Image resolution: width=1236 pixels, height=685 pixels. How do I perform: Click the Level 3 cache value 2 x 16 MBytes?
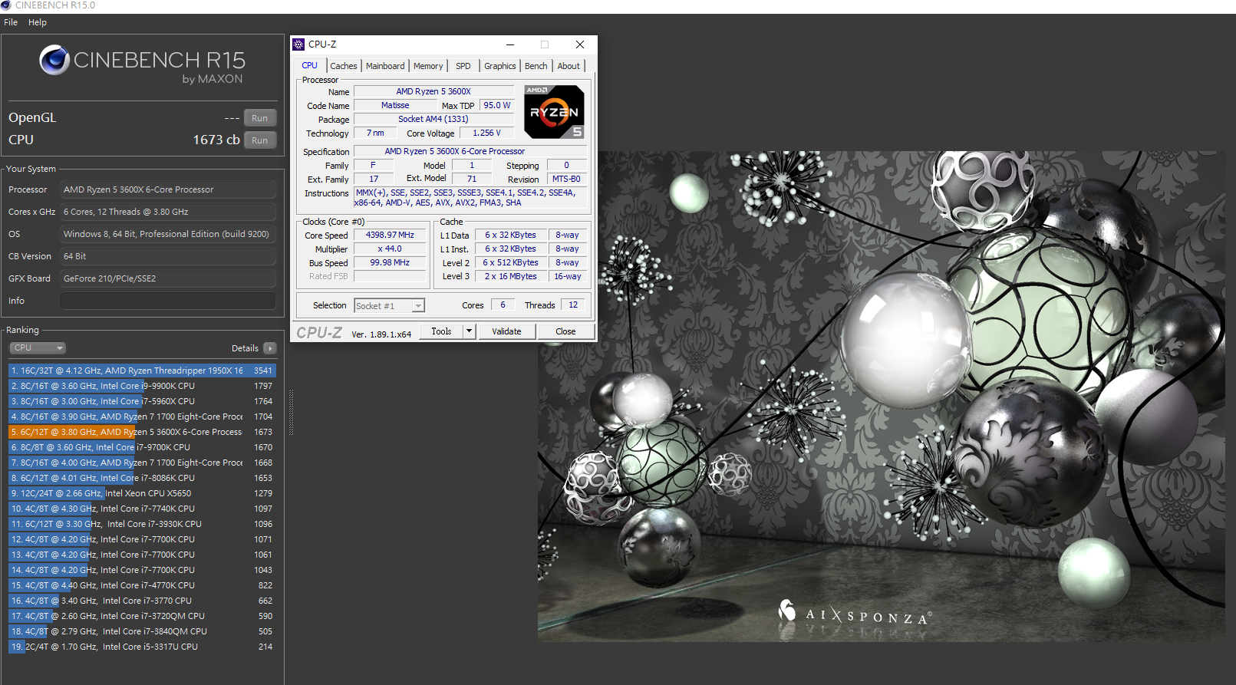click(x=510, y=277)
